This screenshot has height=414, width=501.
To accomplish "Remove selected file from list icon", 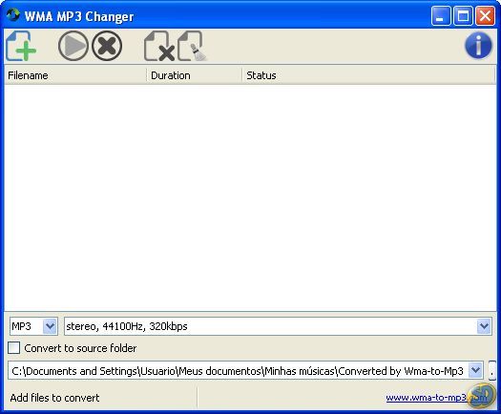I will click(x=159, y=46).
